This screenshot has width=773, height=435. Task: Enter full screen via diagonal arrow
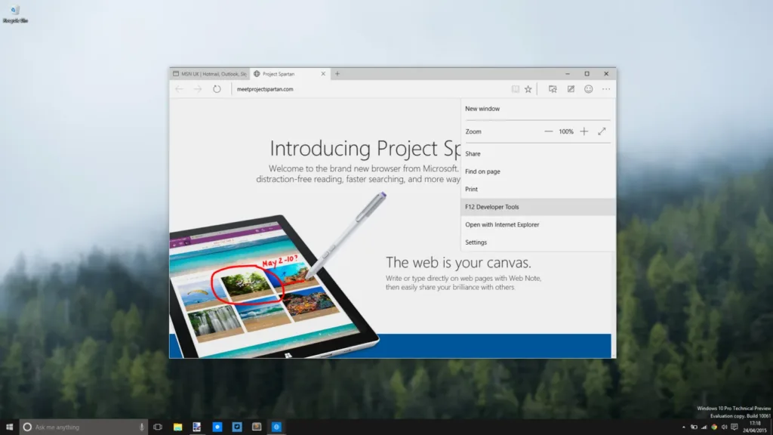tap(602, 131)
